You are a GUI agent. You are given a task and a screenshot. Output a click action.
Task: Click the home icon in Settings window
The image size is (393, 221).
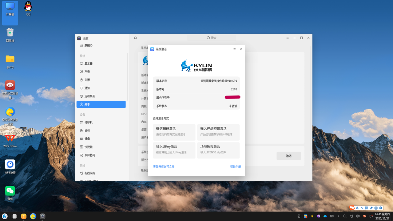coord(135,38)
